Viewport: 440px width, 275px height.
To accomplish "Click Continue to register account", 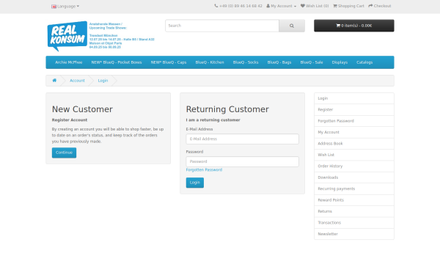I will click(x=64, y=153).
